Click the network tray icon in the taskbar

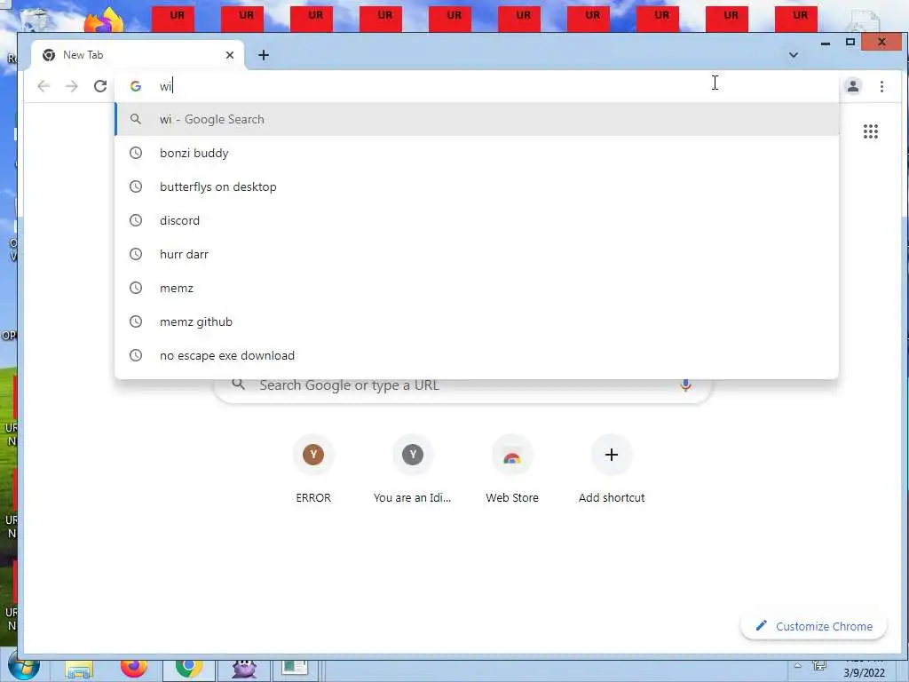point(819,666)
